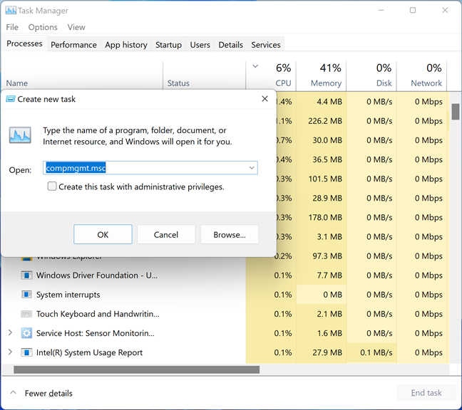The image size is (462, 410).
Task: Click the Touch Keyboard process icon
Action: (26, 314)
